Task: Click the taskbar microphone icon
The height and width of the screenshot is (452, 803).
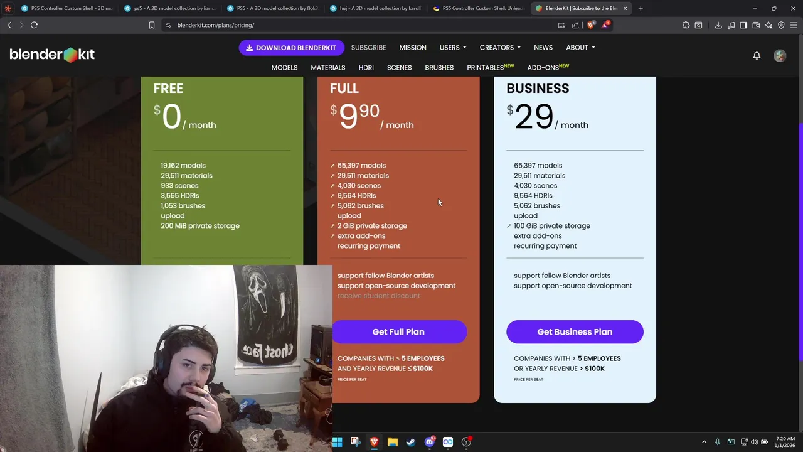Action: (x=717, y=442)
